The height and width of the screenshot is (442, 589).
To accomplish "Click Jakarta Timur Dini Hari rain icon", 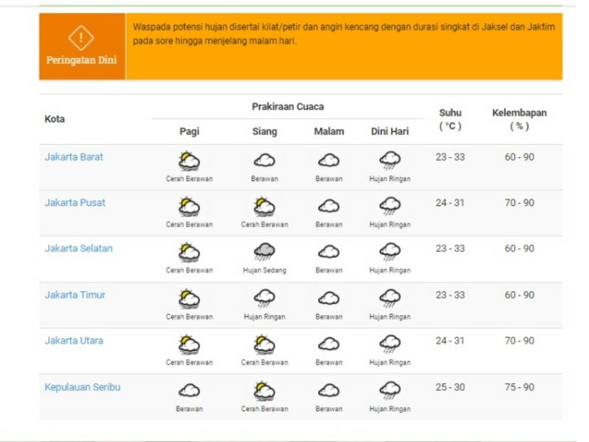I will click(x=390, y=299).
